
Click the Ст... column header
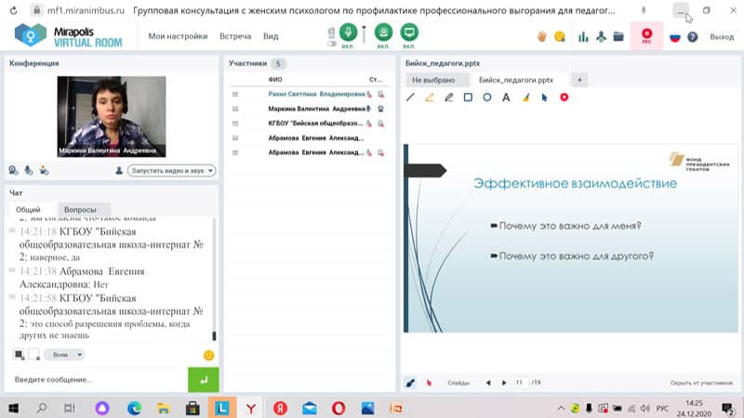coord(376,80)
